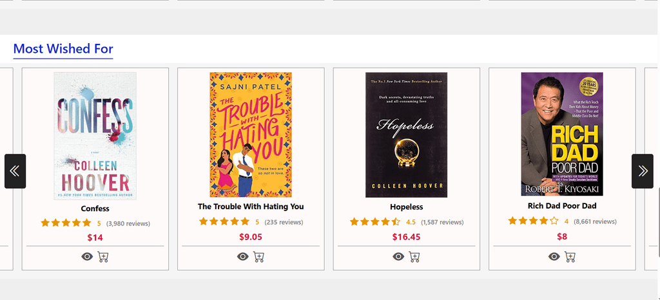Click the Rich Dad Poor Dad cover
The height and width of the screenshot is (300, 660).
pos(562,134)
